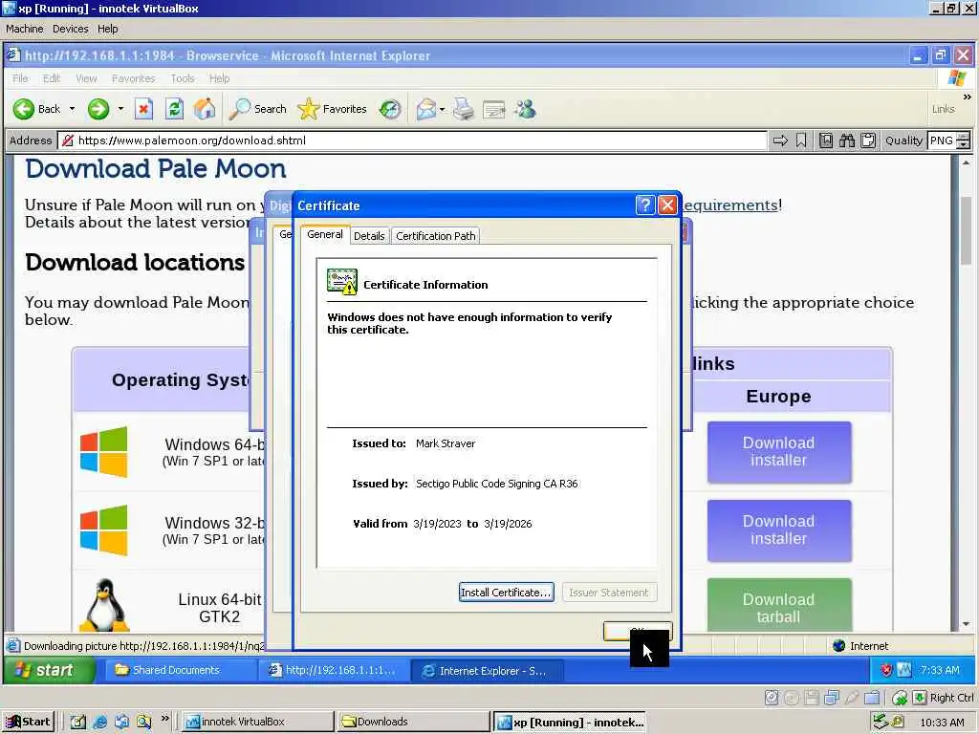This screenshot has height=734, width=979.
Task: Click the book icon left of binoculars
Action: click(825, 140)
